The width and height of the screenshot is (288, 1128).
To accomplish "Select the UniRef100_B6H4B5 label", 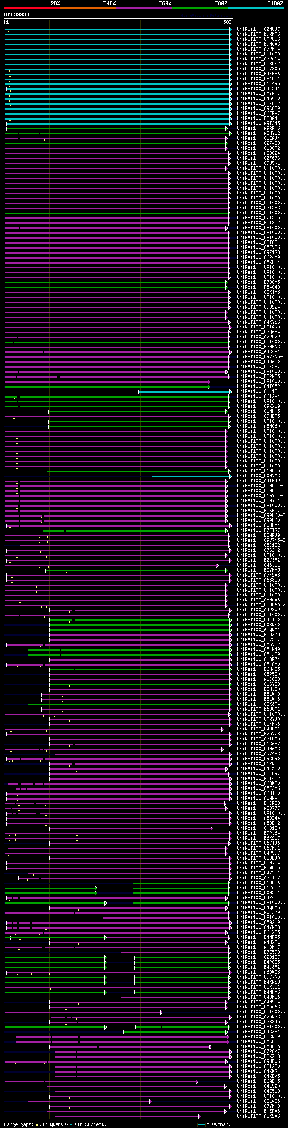I will pos(258,670).
